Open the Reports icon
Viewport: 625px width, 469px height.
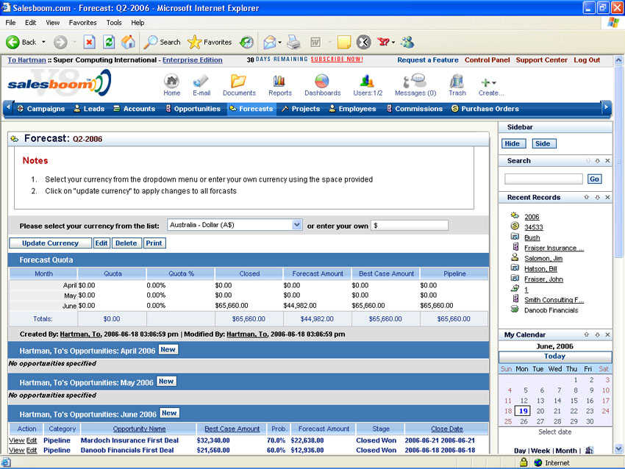279,82
